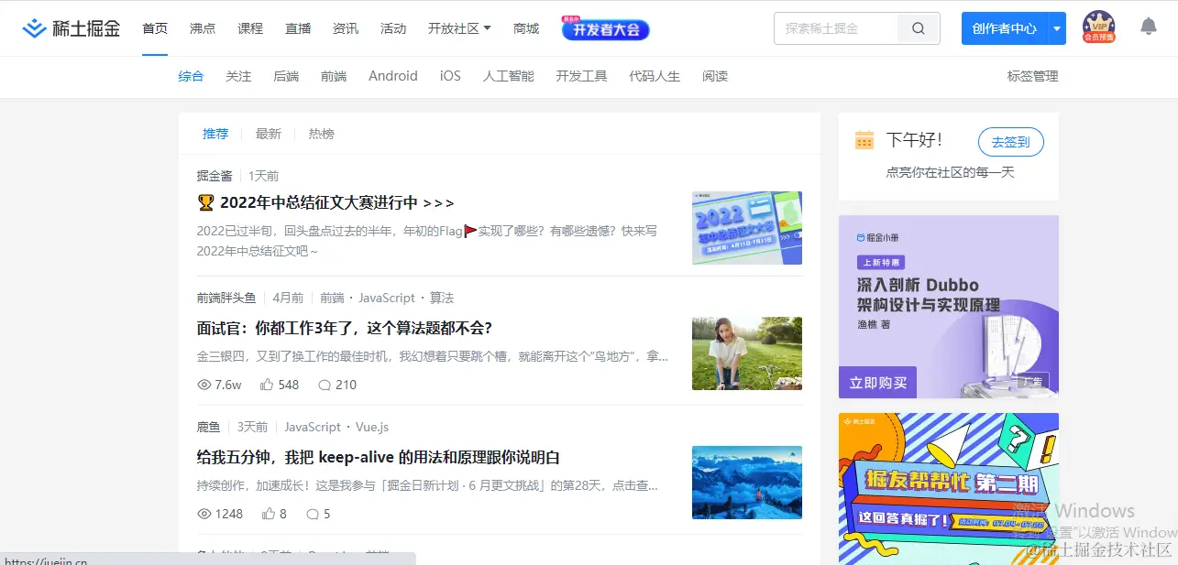Click the 开发者大会 banner badge
This screenshot has height=565, width=1178.
(605, 28)
